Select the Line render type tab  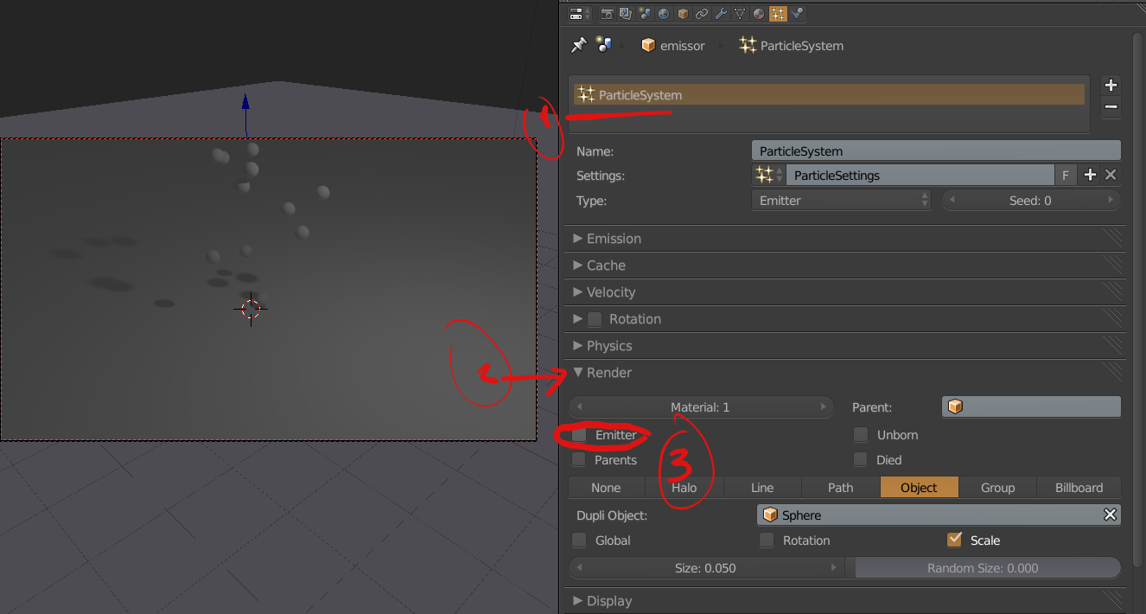pyautogui.click(x=762, y=488)
